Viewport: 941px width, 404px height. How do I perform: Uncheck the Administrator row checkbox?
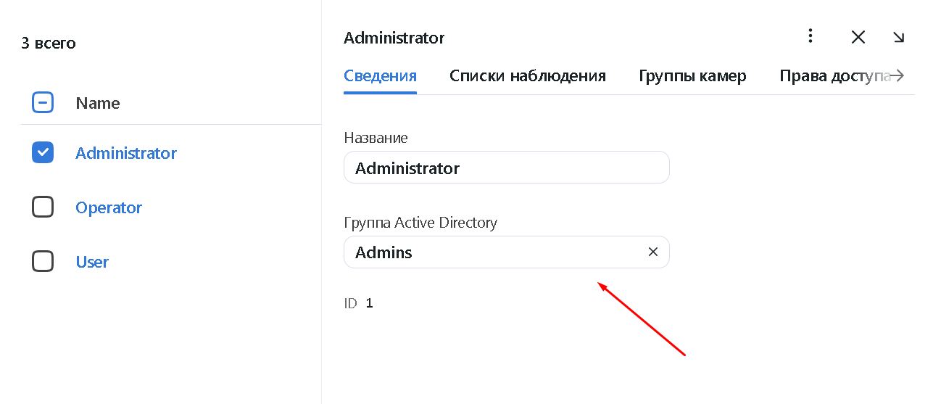click(43, 152)
